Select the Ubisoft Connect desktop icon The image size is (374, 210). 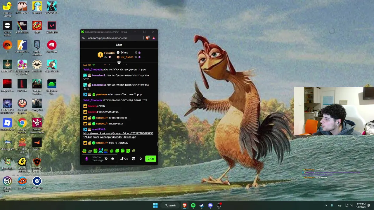(7, 184)
